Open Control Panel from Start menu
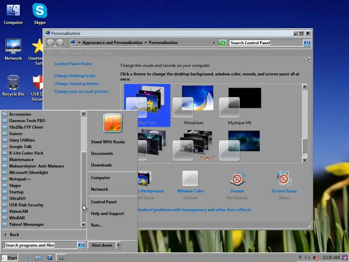349x262 pixels. (x=104, y=202)
